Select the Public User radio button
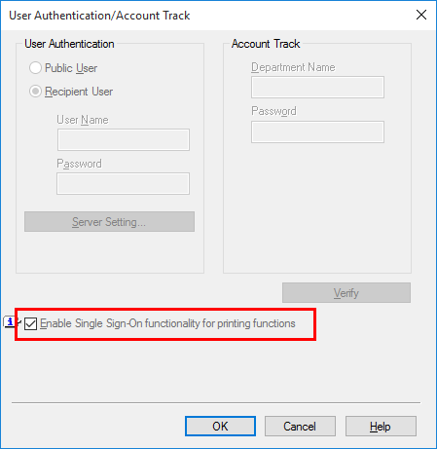Viewport: 437px width, 449px height. pyautogui.click(x=35, y=68)
